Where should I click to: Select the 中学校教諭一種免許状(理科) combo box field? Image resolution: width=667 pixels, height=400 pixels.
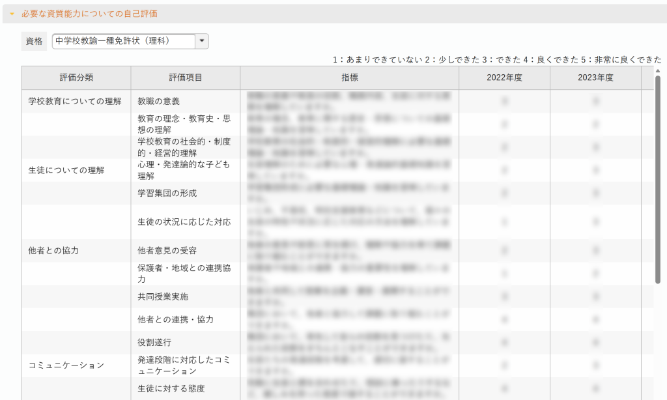123,41
